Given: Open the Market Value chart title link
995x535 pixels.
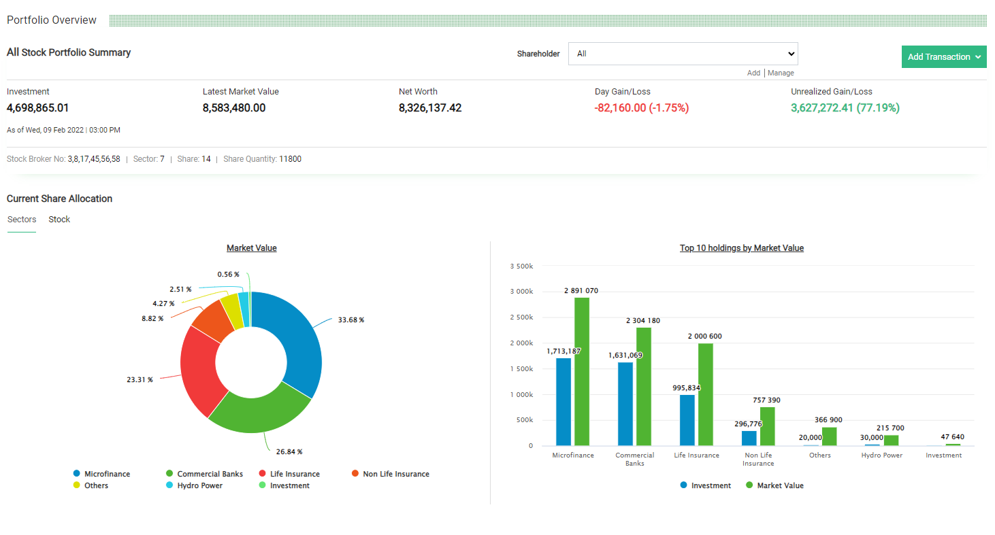Looking at the screenshot, I should pos(252,247).
